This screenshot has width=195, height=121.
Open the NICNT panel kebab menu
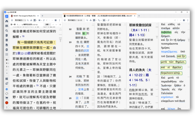pyautogui.click(x=59, y=20)
